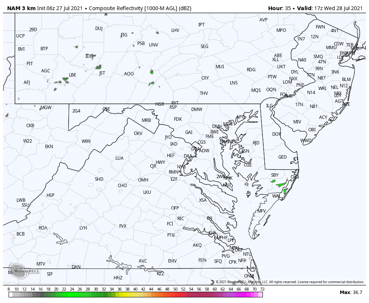Click the CKB station label
This screenshot has height=303, width=369.
tap(30, 126)
